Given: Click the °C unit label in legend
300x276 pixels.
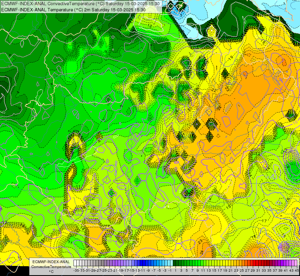Looking at the screenshot, I should pyautogui.click(x=51, y=272).
